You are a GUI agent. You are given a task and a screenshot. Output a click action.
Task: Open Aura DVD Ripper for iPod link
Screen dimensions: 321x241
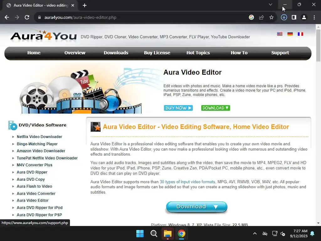click(39, 208)
